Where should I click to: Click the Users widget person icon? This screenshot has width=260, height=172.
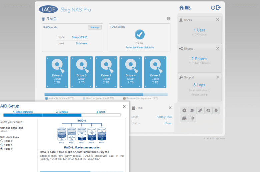coord(181,20)
